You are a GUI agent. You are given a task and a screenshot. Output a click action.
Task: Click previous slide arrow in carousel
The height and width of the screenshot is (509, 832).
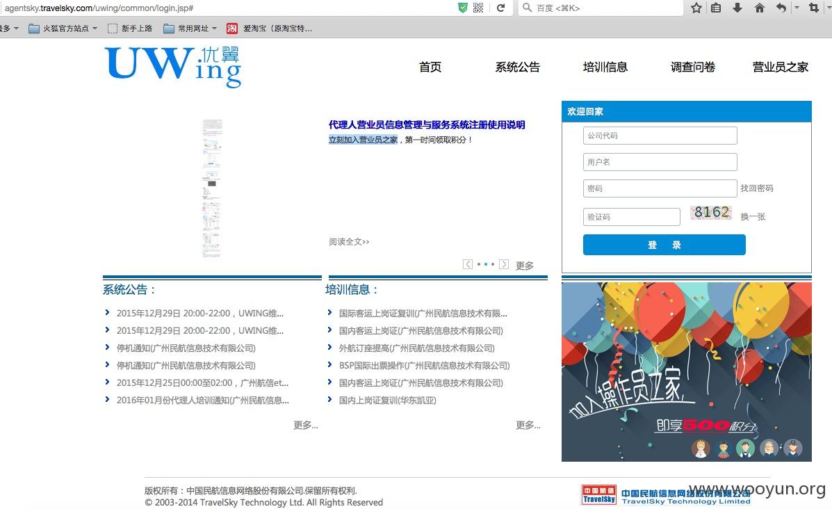coord(468,264)
